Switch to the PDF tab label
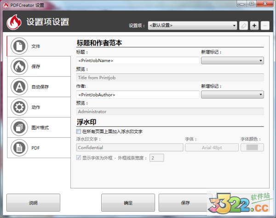 (x=35, y=148)
